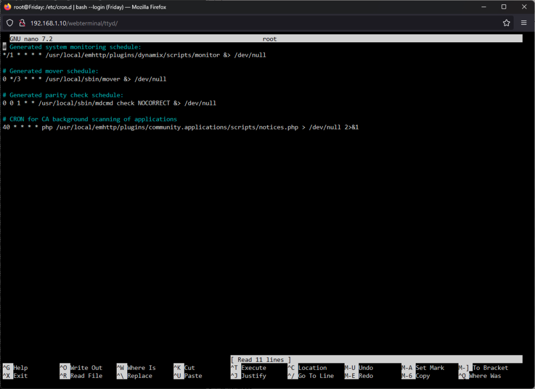Image resolution: width=535 pixels, height=389 pixels.
Task: Click the ^K Cut shortcut
Action: click(x=184, y=368)
